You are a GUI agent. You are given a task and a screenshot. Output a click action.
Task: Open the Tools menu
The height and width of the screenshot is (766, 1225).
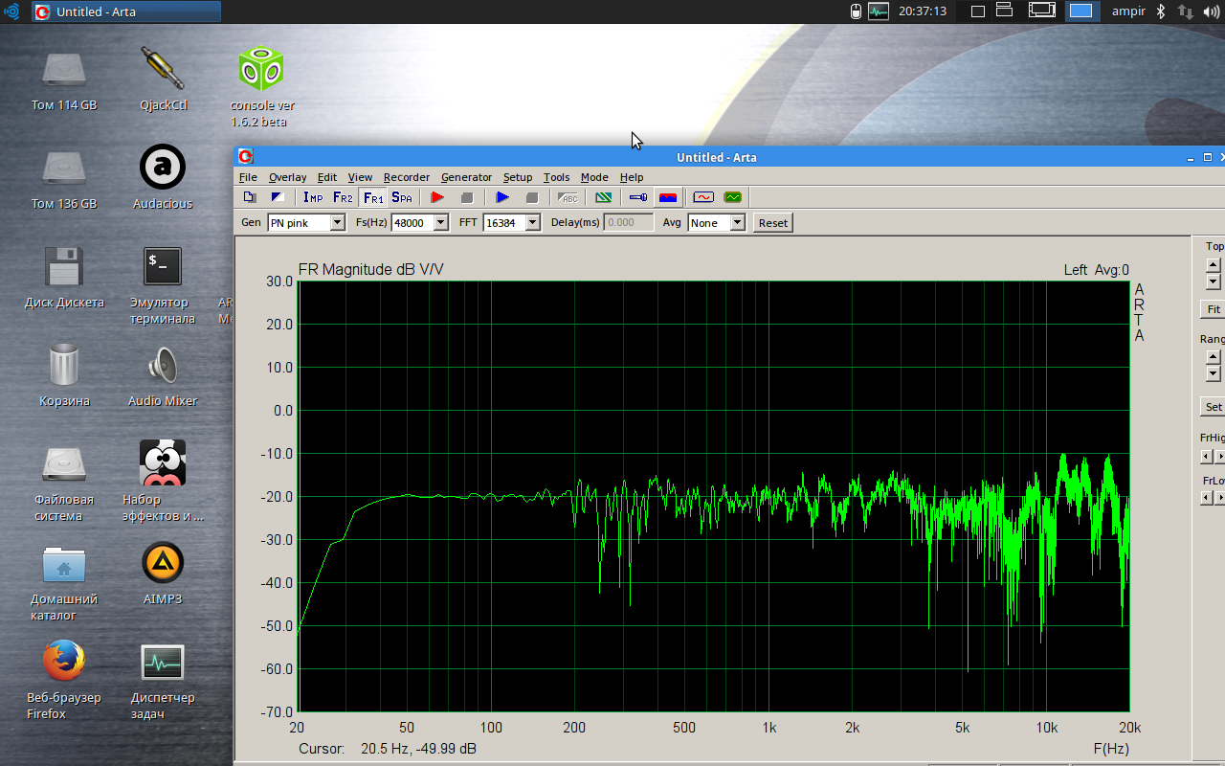pyautogui.click(x=556, y=177)
